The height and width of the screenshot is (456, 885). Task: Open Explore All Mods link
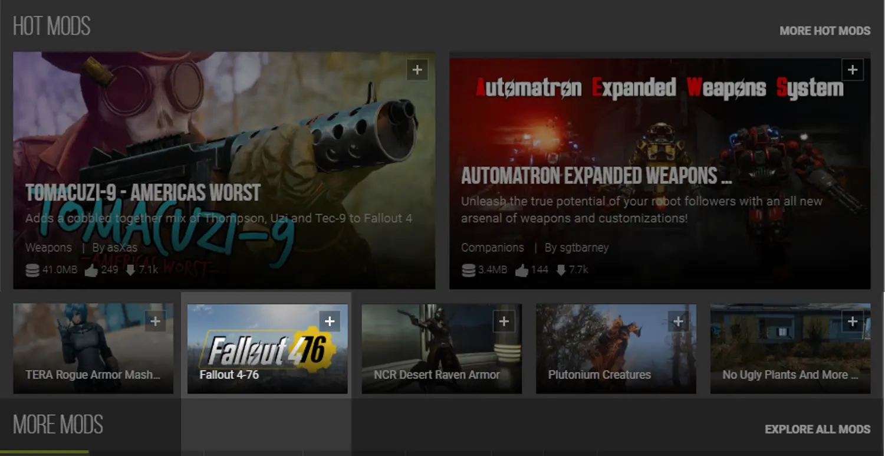coord(817,429)
